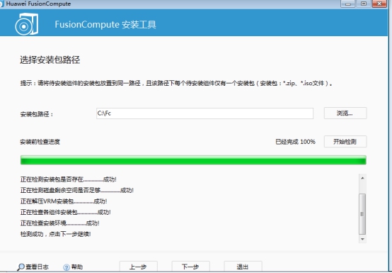Click the green pre-install check progress bar
The image size is (392, 273).
point(193,160)
